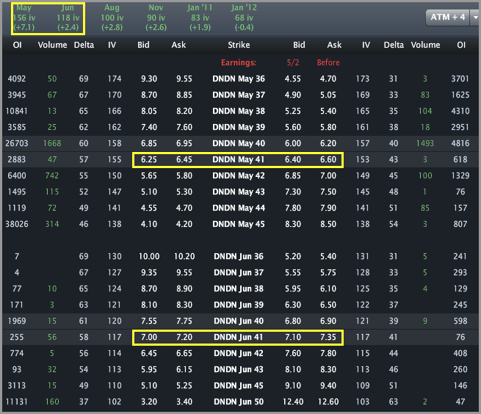
Task: Select the DNDN Jun 38 strike
Action: pos(239,288)
